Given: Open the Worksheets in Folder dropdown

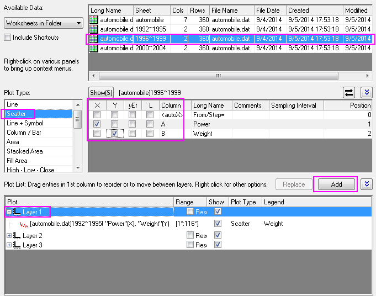Looking at the screenshot, I should [43, 23].
